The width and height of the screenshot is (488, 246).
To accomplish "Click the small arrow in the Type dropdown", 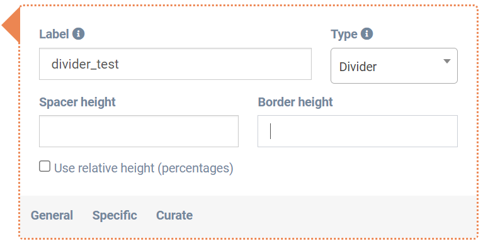I will pyautogui.click(x=447, y=61).
